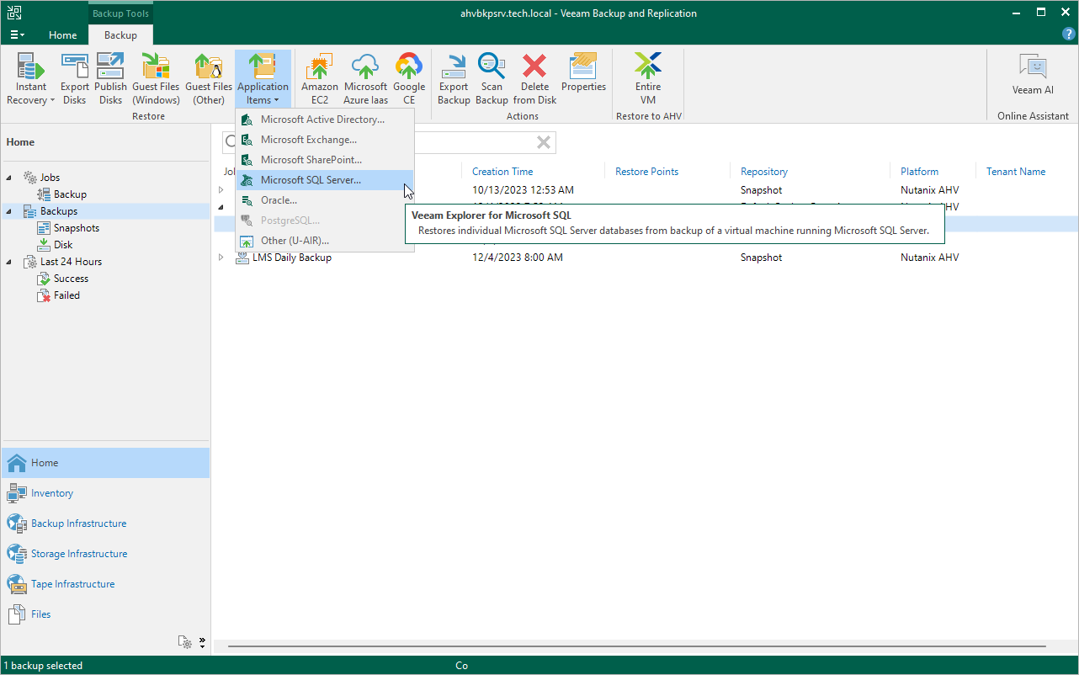
Task: Select Microsoft SQL Server... menu item
Action: click(x=325, y=180)
